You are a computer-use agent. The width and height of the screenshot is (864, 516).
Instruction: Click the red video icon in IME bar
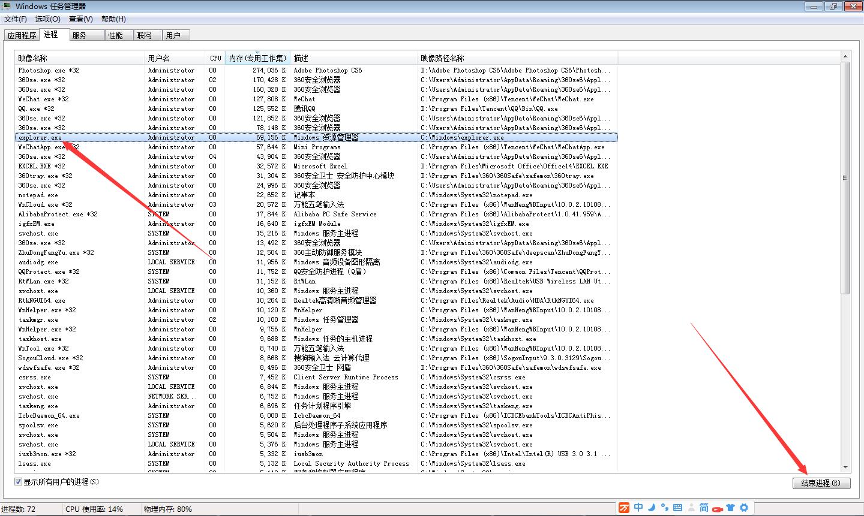pyautogui.click(x=717, y=509)
